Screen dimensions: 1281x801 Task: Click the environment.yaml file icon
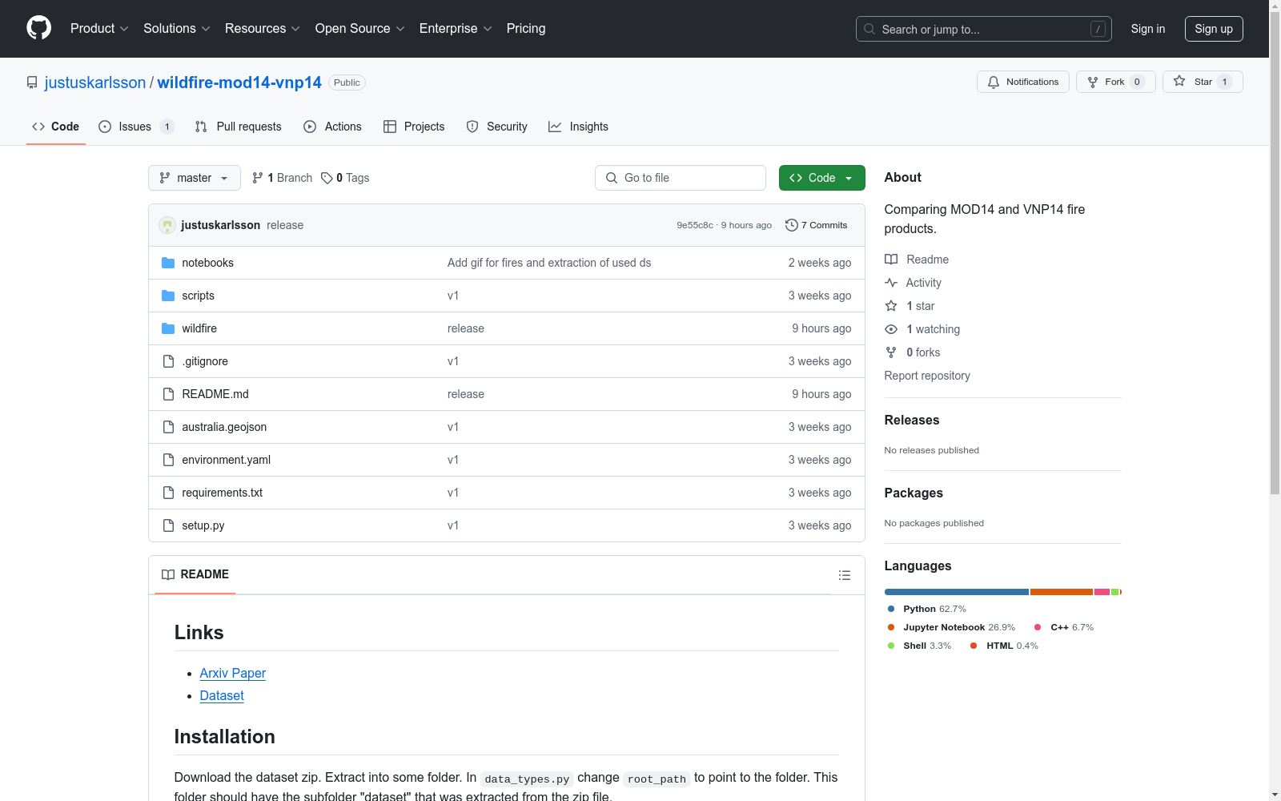click(x=168, y=460)
